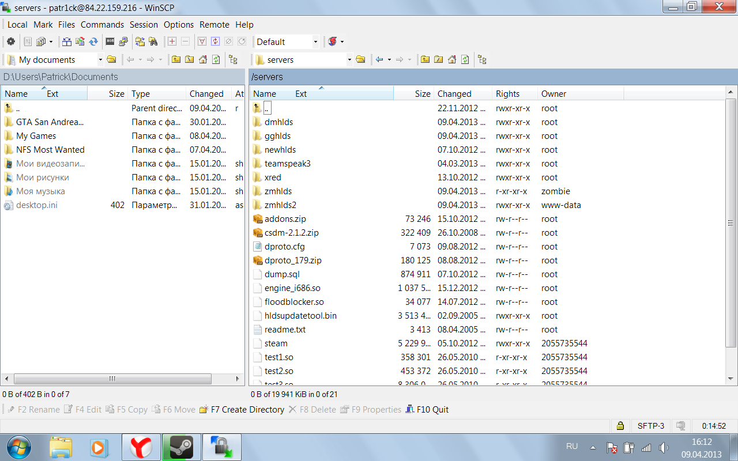Image resolution: width=738 pixels, height=461 pixels.
Task: Open the new session dropdown arrow
Action: coord(342,41)
